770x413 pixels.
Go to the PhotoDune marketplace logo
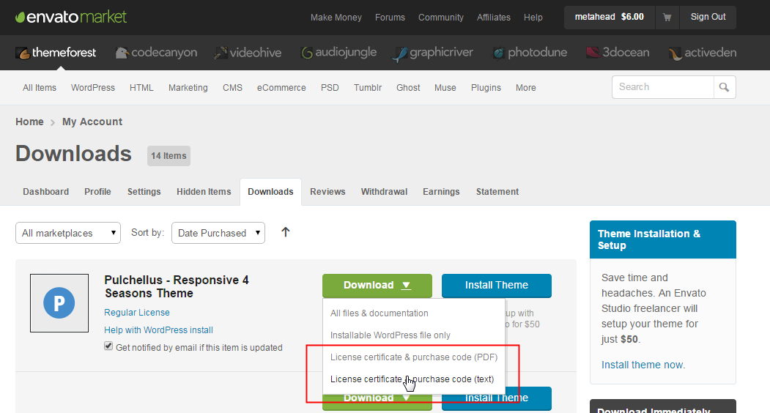point(530,53)
